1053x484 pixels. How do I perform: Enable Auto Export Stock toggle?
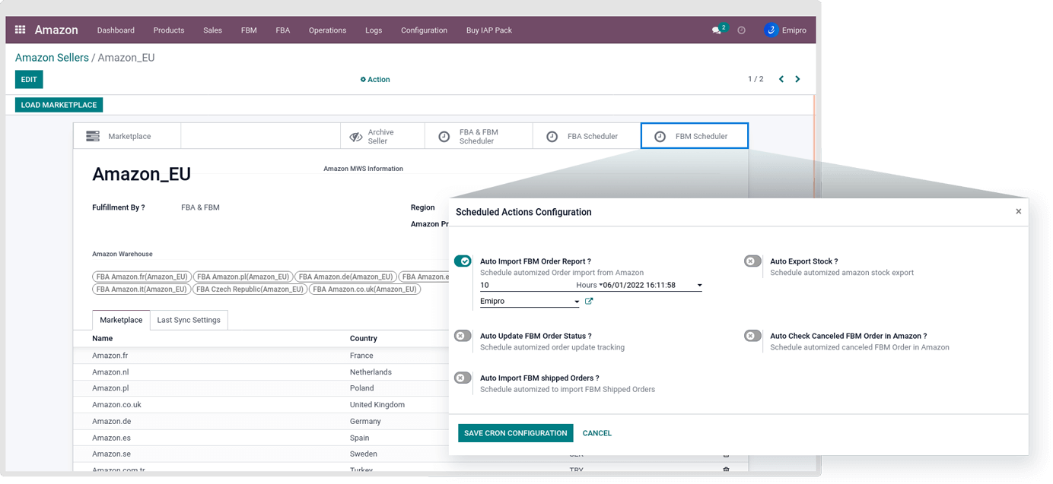[x=752, y=261]
